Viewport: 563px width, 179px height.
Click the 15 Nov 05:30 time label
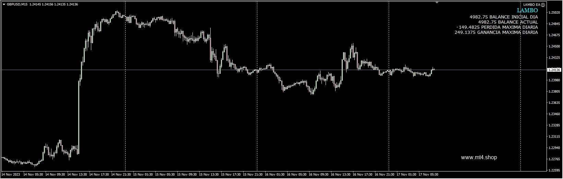(165, 174)
